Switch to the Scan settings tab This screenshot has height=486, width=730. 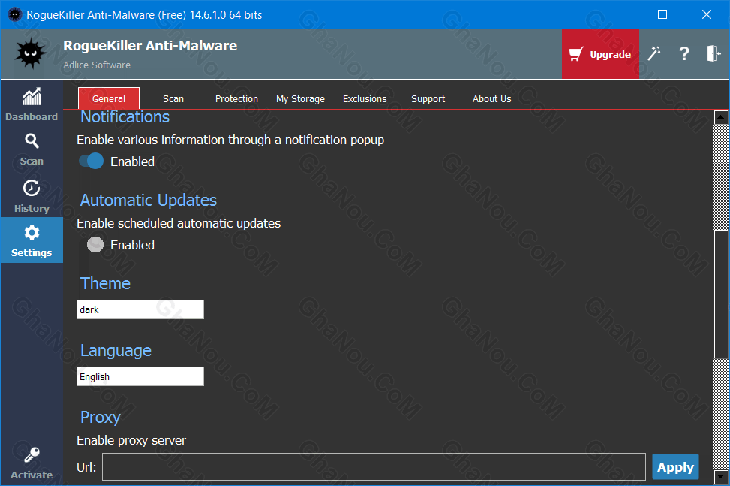173,99
